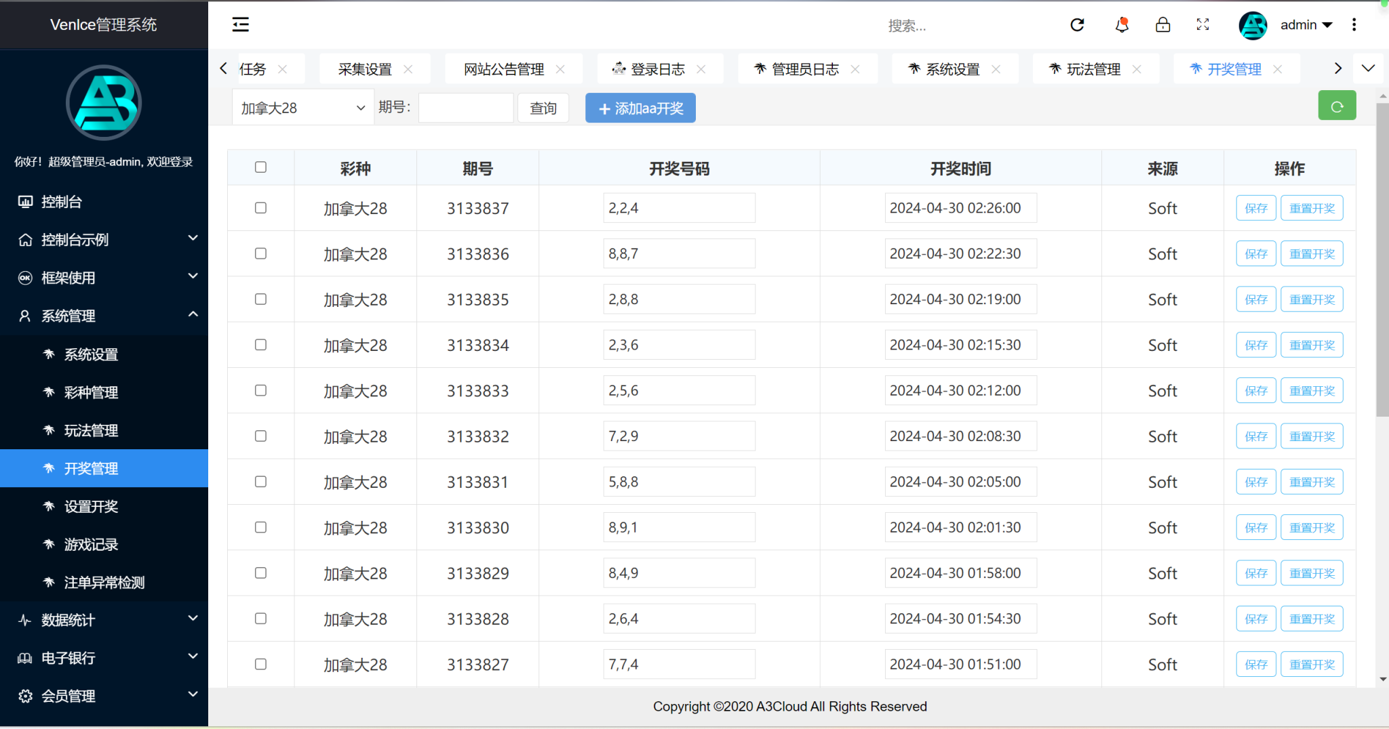Check the select-all checkbox in table header
This screenshot has width=1389, height=729.
(x=260, y=167)
